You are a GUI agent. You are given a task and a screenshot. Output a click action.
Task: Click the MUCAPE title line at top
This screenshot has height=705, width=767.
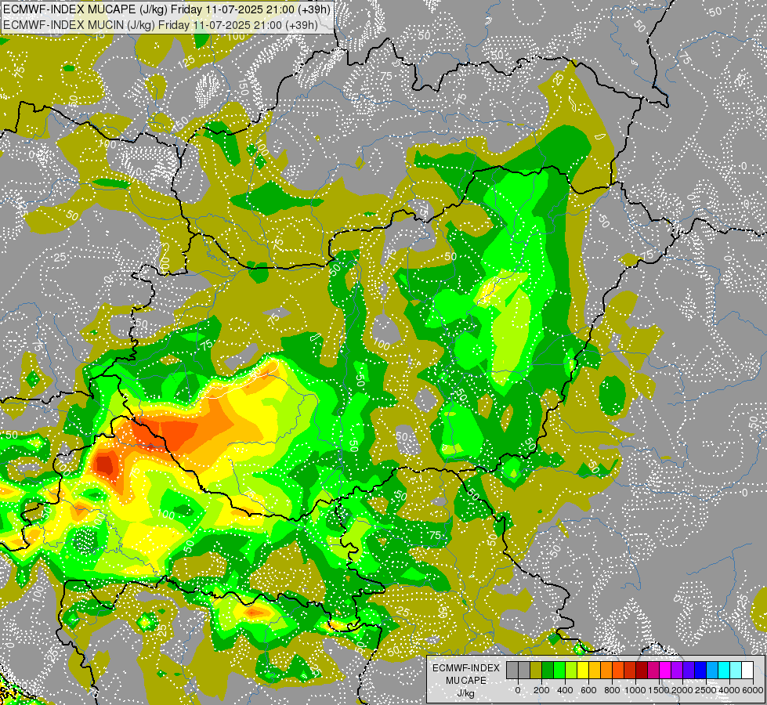pos(167,9)
